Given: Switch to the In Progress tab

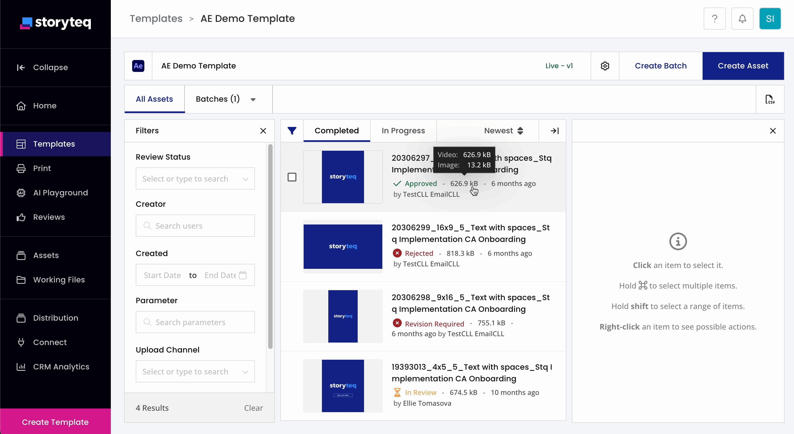Looking at the screenshot, I should point(403,131).
